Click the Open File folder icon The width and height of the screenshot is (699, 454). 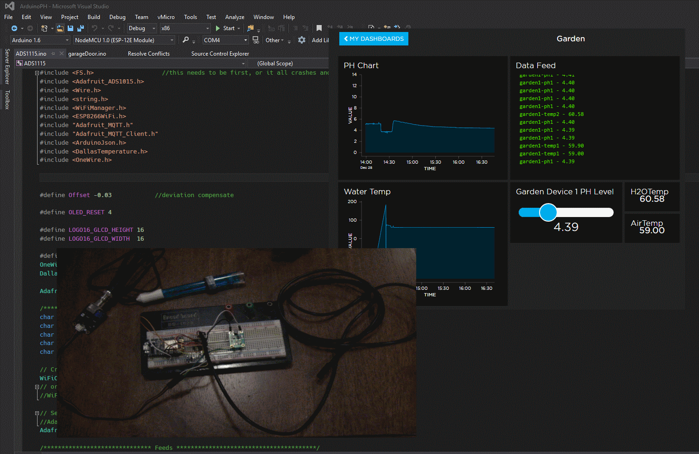(x=60, y=28)
